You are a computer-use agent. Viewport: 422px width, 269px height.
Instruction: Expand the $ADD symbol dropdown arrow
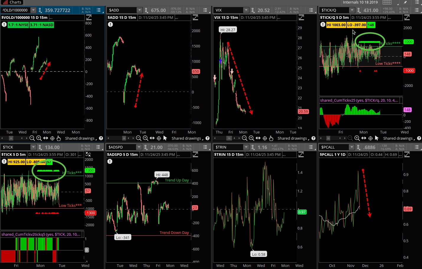point(140,10)
